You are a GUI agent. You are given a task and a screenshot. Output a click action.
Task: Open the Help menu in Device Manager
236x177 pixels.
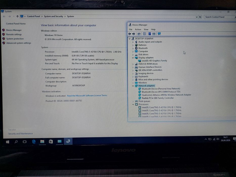point(153,30)
